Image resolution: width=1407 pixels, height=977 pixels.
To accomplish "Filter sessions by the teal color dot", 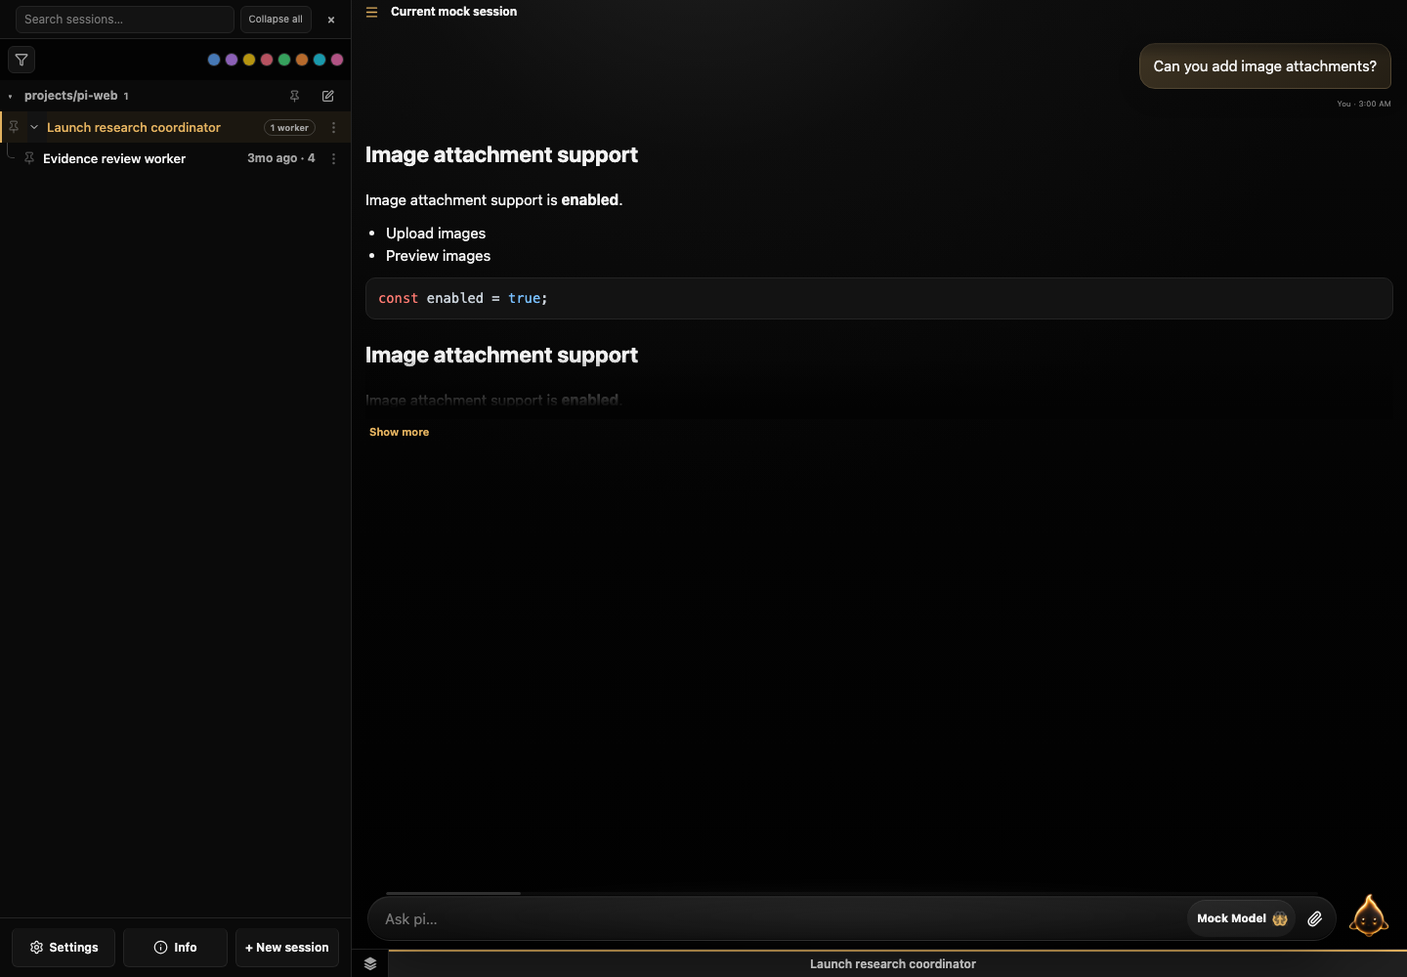I will pyautogui.click(x=320, y=60).
